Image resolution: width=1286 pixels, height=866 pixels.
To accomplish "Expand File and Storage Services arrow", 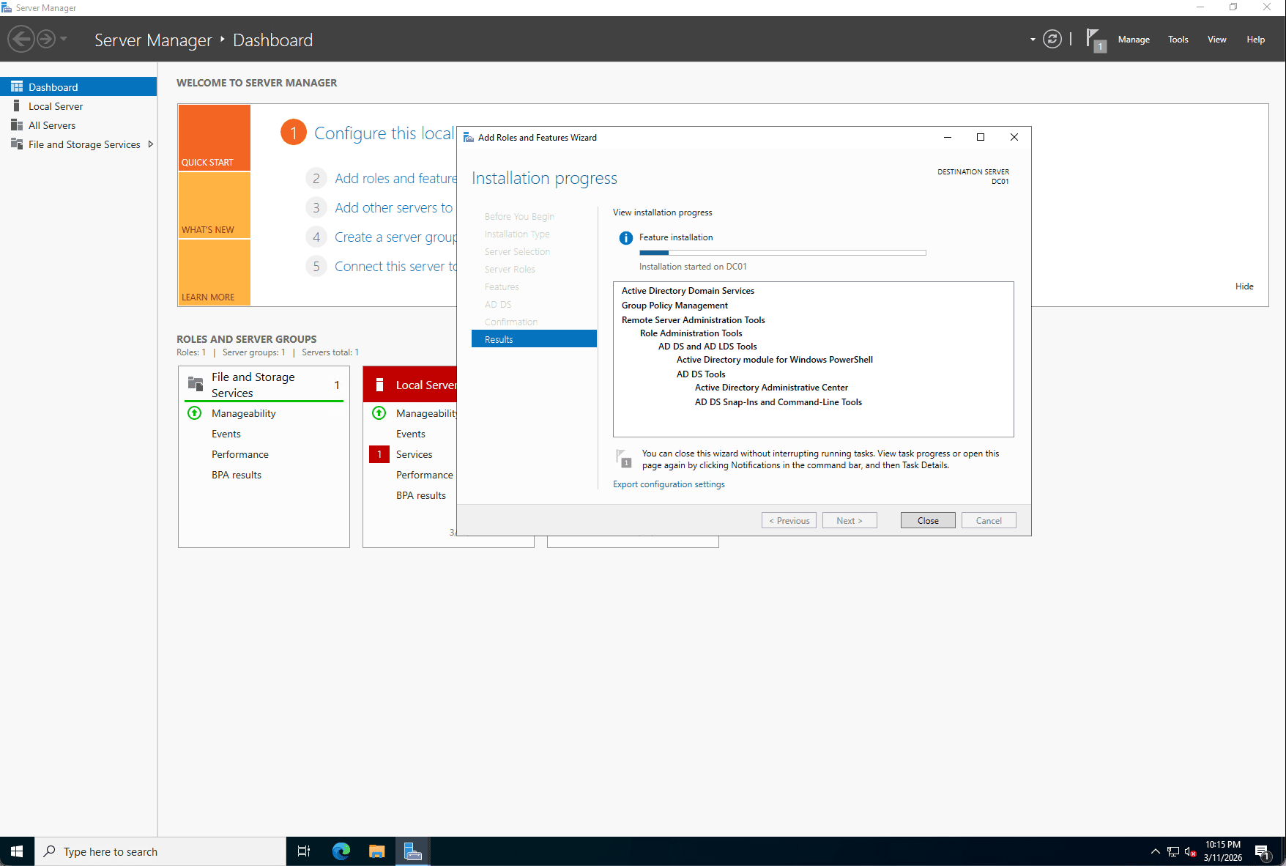I will 150,144.
